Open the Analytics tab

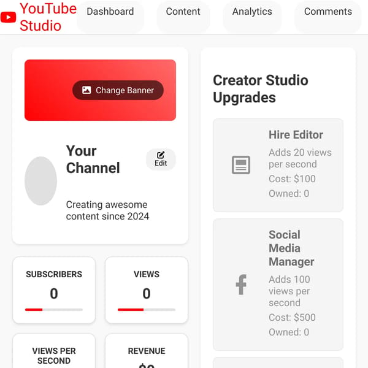pyautogui.click(x=252, y=17)
